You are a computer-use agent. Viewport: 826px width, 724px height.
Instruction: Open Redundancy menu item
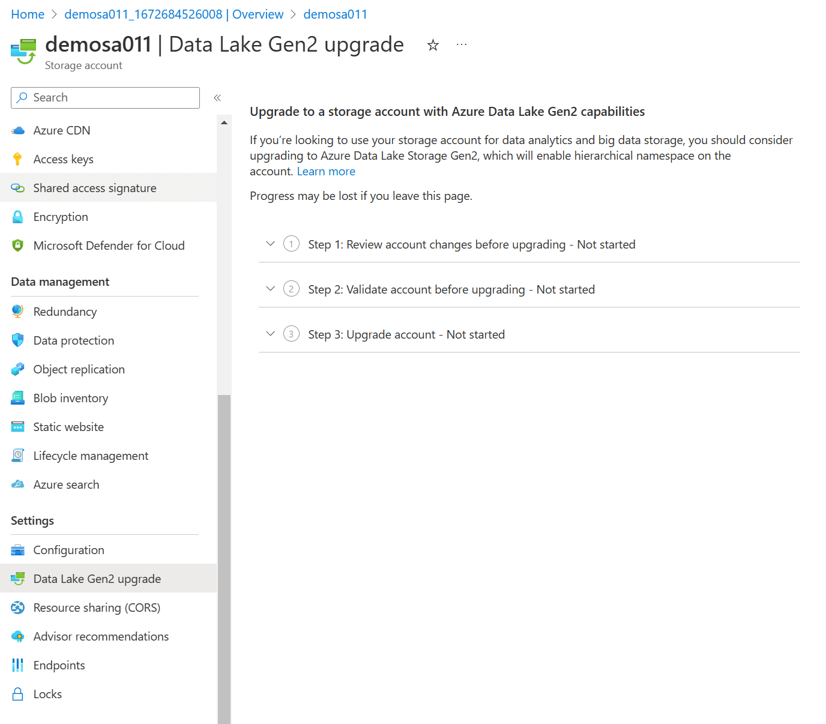pos(108,312)
